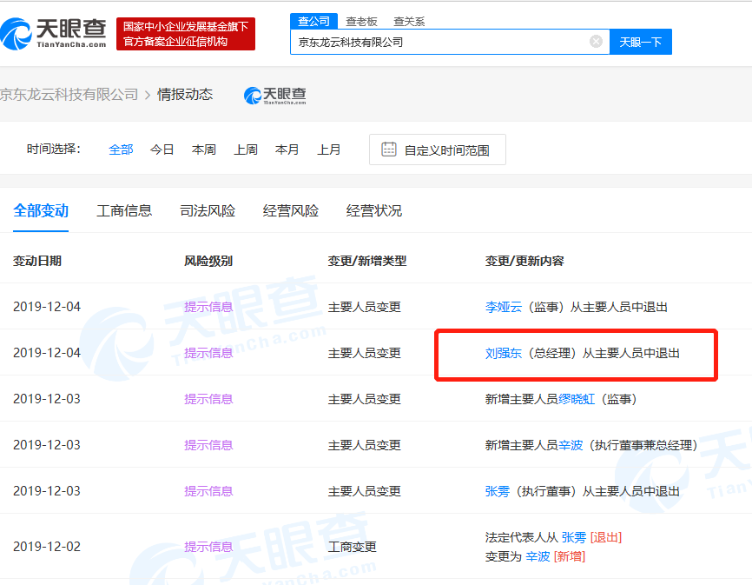
Task: Select 提示信息 in the 2019-12-02 row
Action: (208, 547)
